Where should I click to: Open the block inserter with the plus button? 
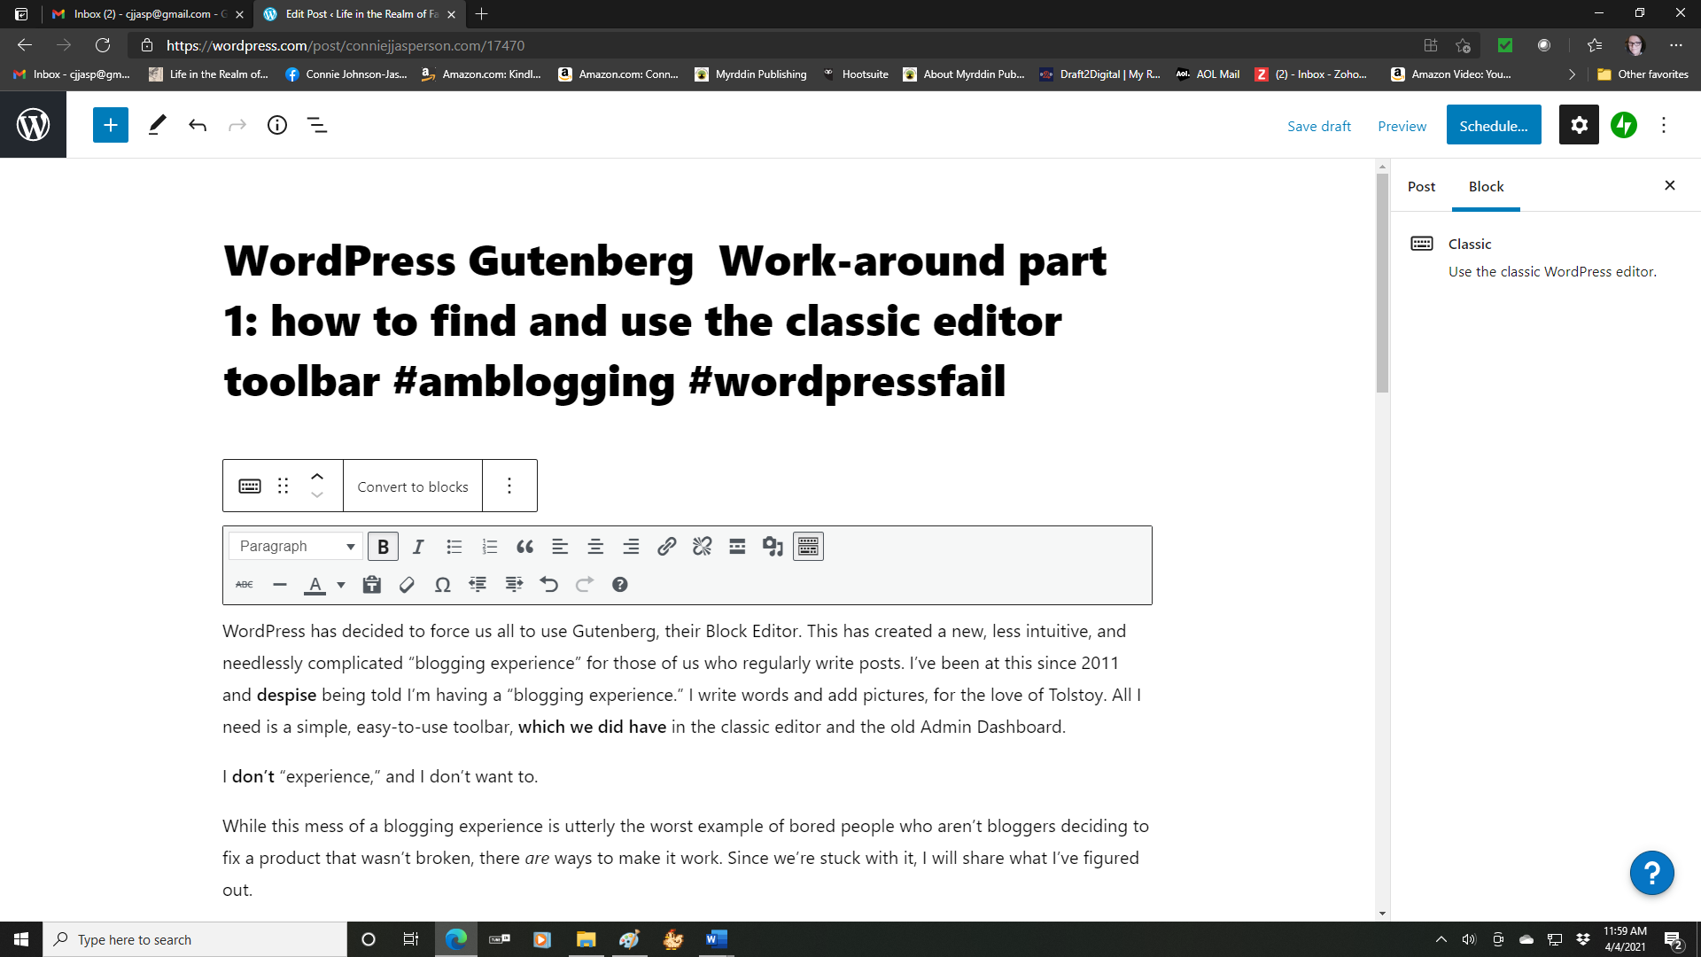click(x=110, y=125)
